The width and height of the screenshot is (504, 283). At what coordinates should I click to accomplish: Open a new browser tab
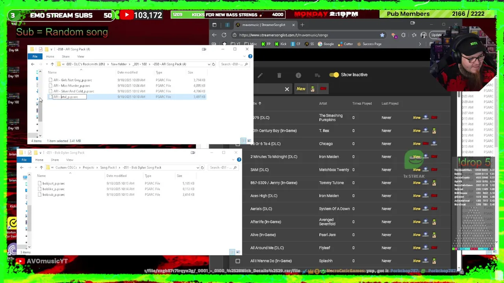pos(302,25)
